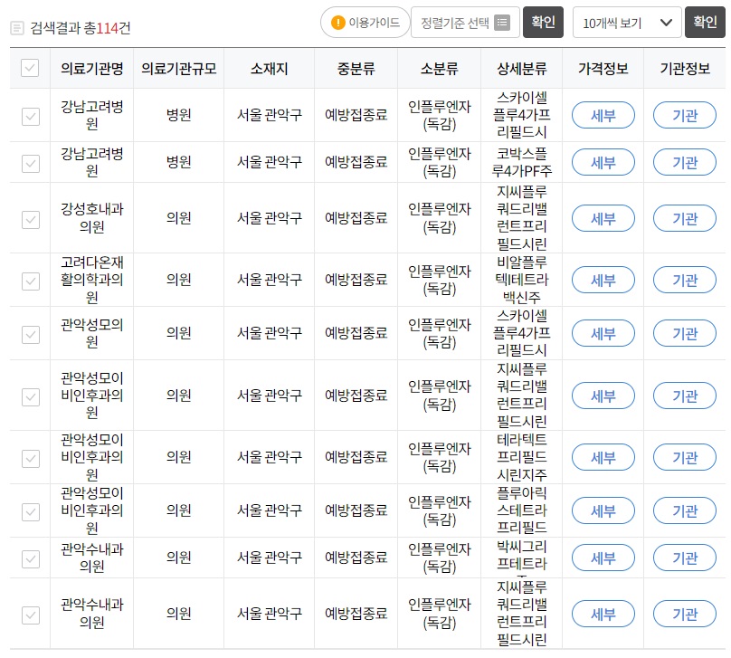This screenshot has width=731, height=658.
Task: Check the first 강남고려병원 row checkbox
Action: [29, 116]
